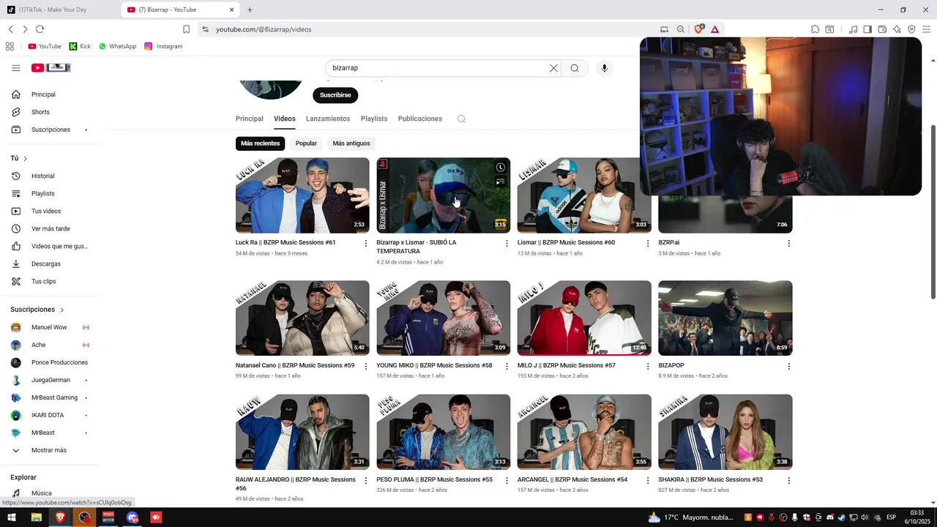Screen dimensions: 937x527
Task: Bookmark this page with the bookmark icon
Action: point(186,29)
